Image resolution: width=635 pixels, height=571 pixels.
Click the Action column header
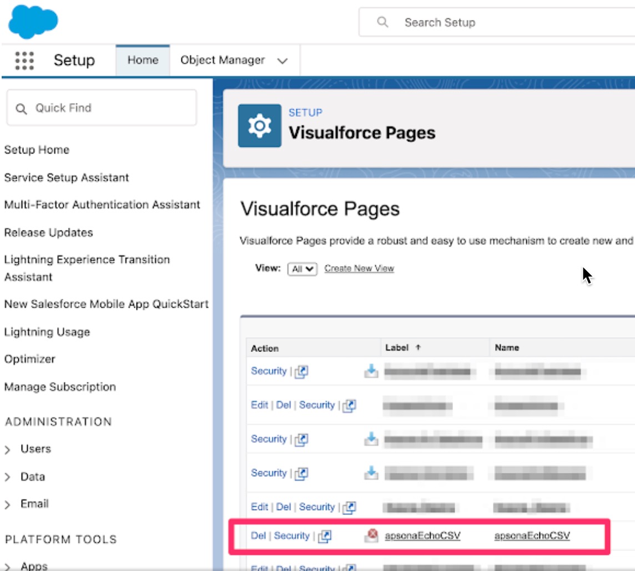point(265,349)
